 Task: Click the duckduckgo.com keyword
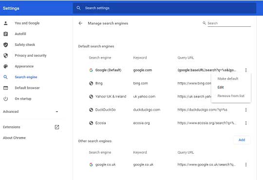point(147,110)
